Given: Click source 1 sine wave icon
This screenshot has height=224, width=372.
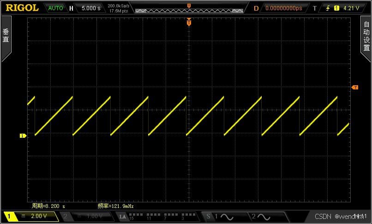Looking at the screenshot, I should [227, 217].
